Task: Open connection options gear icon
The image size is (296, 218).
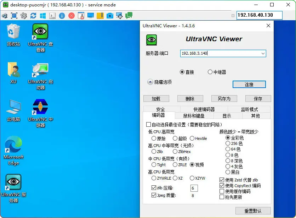Action: point(24,16)
